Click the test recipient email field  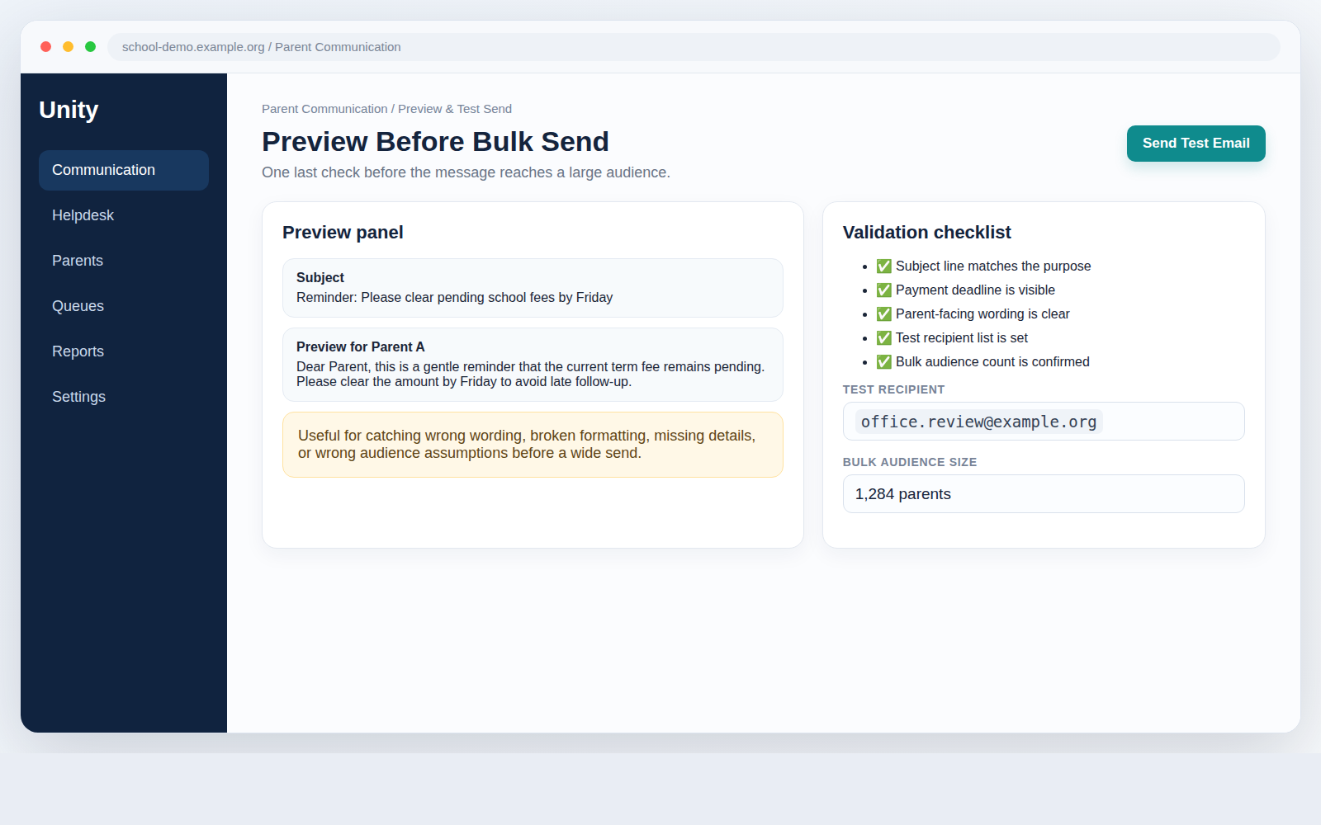[x=1044, y=422]
